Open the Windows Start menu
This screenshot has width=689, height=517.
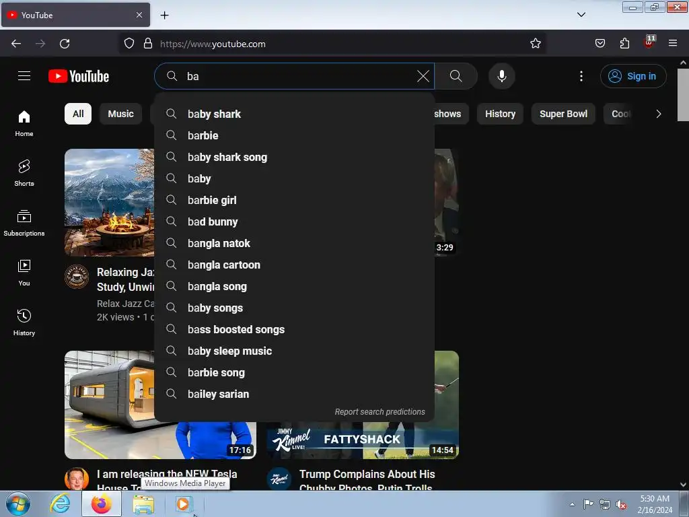[18, 504]
